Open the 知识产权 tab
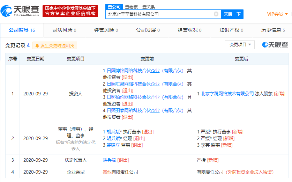The image size is (292, 182). [231, 30]
